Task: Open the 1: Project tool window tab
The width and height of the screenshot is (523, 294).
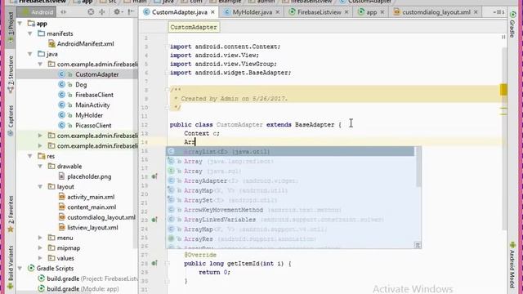Action: click(x=11, y=27)
